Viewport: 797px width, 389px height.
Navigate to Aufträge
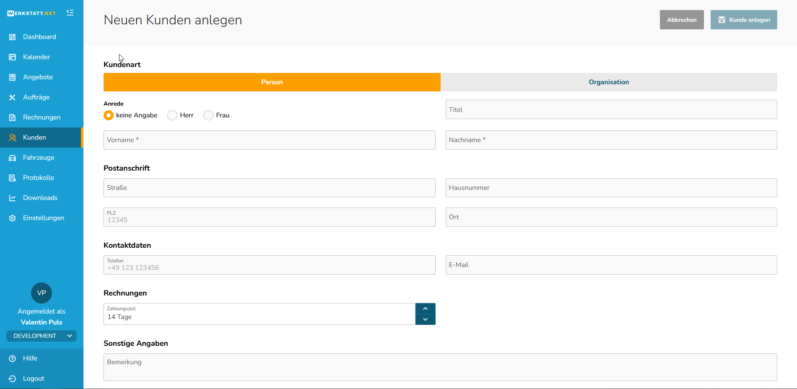[42, 97]
